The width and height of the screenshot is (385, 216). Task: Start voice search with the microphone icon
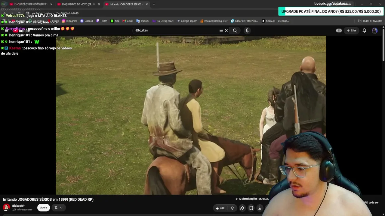[247, 30]
